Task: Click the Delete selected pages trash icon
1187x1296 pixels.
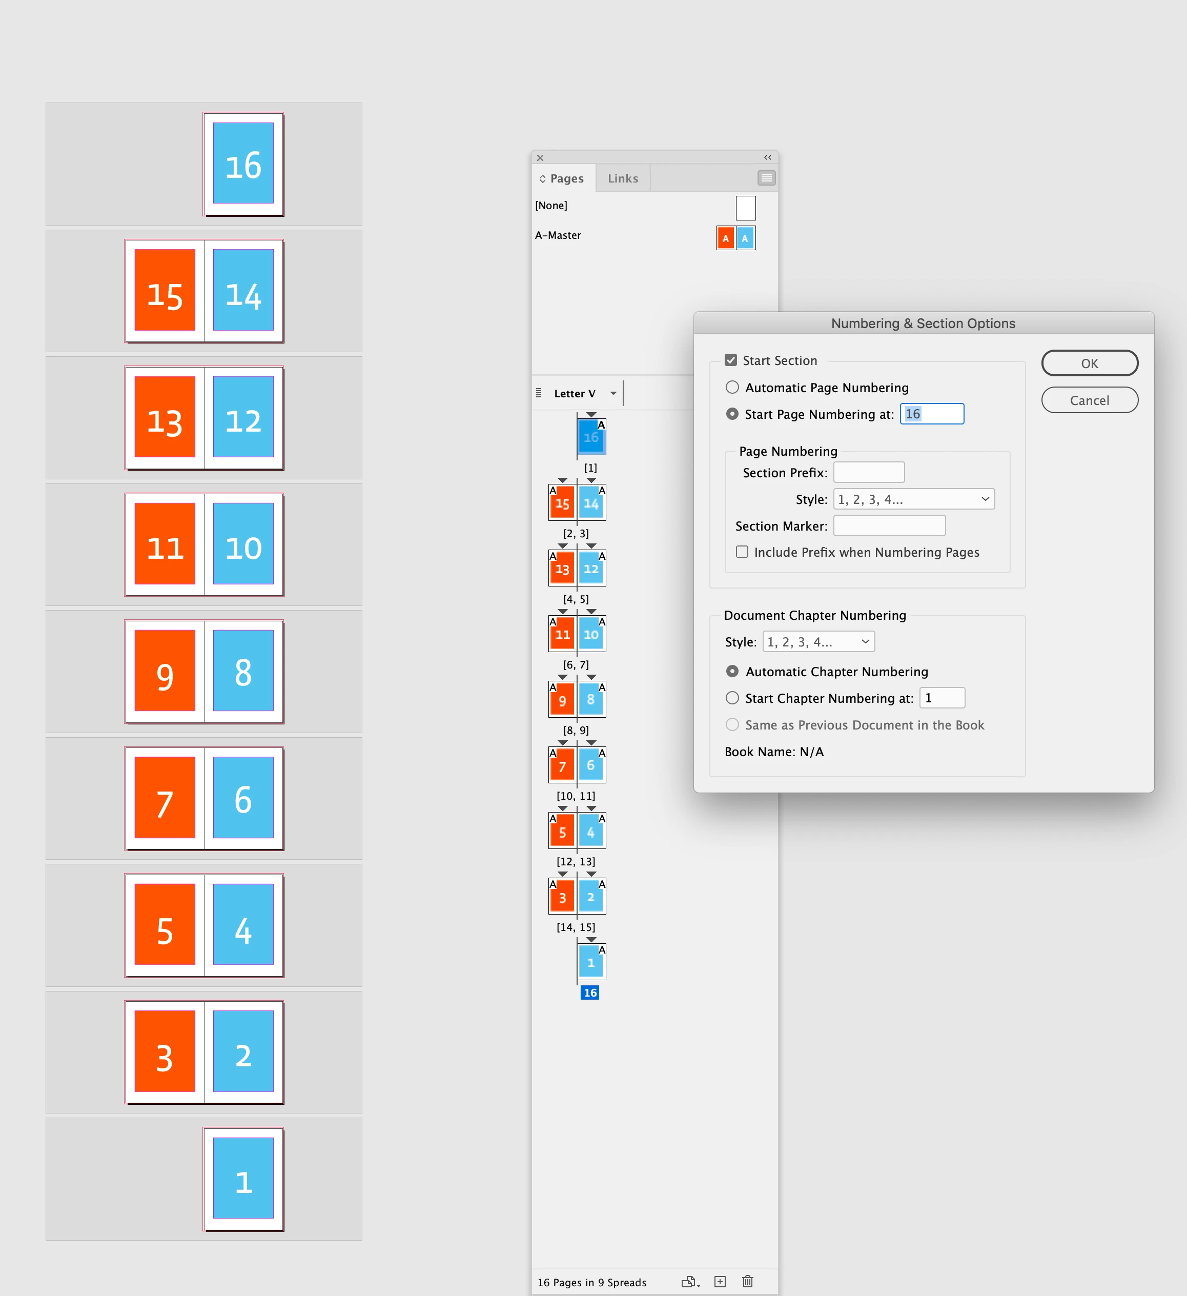Action: point(747,1281)
